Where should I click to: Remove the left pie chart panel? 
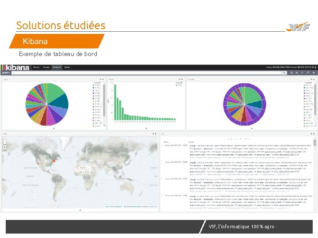(x=103, y=79)
